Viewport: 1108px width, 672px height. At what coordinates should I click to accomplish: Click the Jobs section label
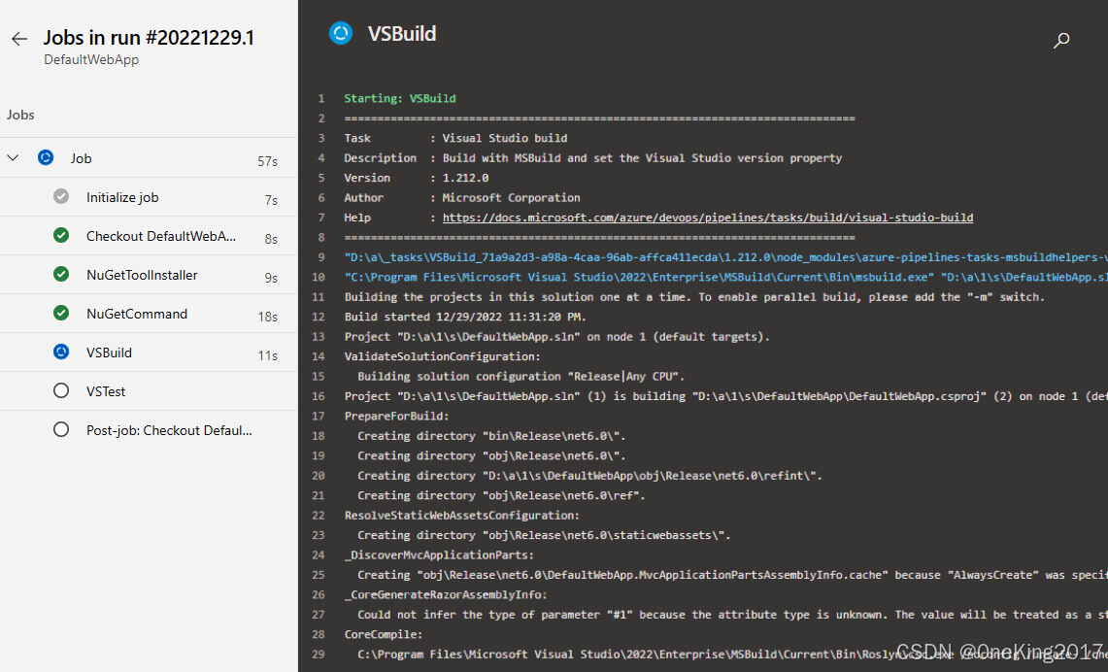(20, 115)
